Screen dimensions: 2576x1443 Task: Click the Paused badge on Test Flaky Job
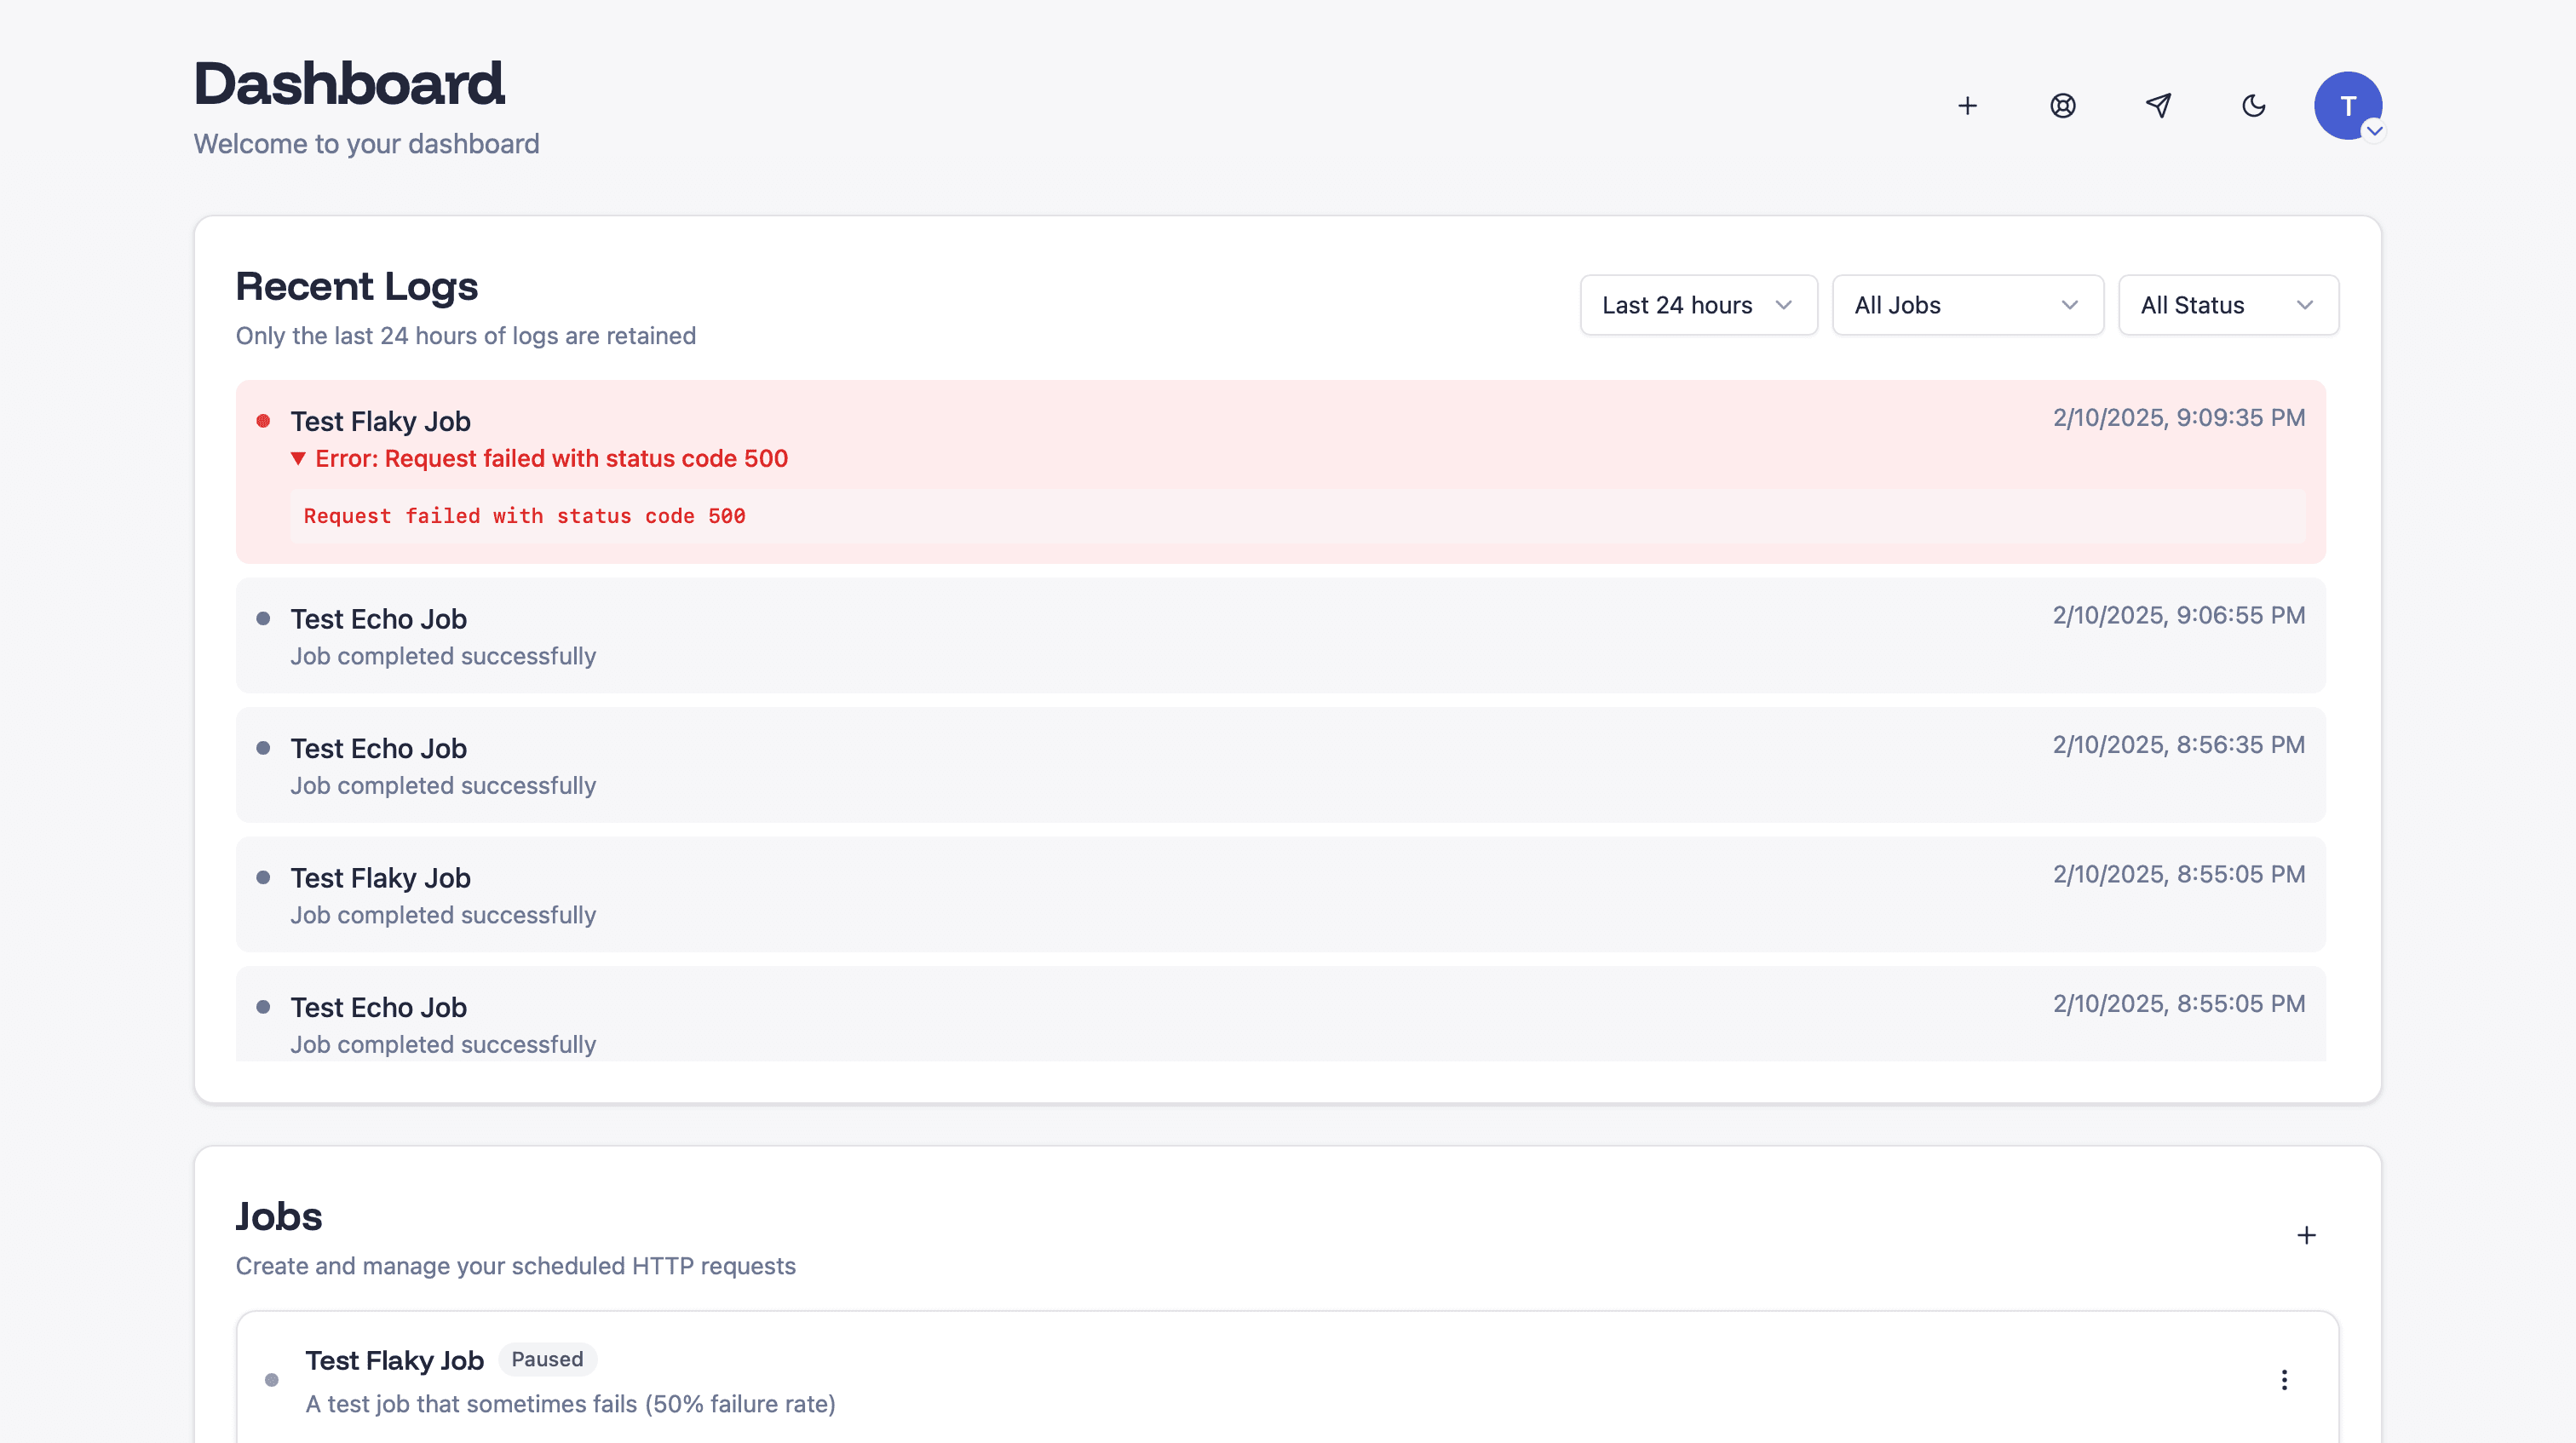tap(547, 1359)
